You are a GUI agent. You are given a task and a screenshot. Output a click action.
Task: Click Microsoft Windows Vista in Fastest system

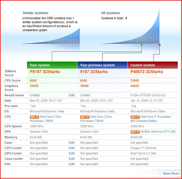pyautogui.click(x=147, y=111)
